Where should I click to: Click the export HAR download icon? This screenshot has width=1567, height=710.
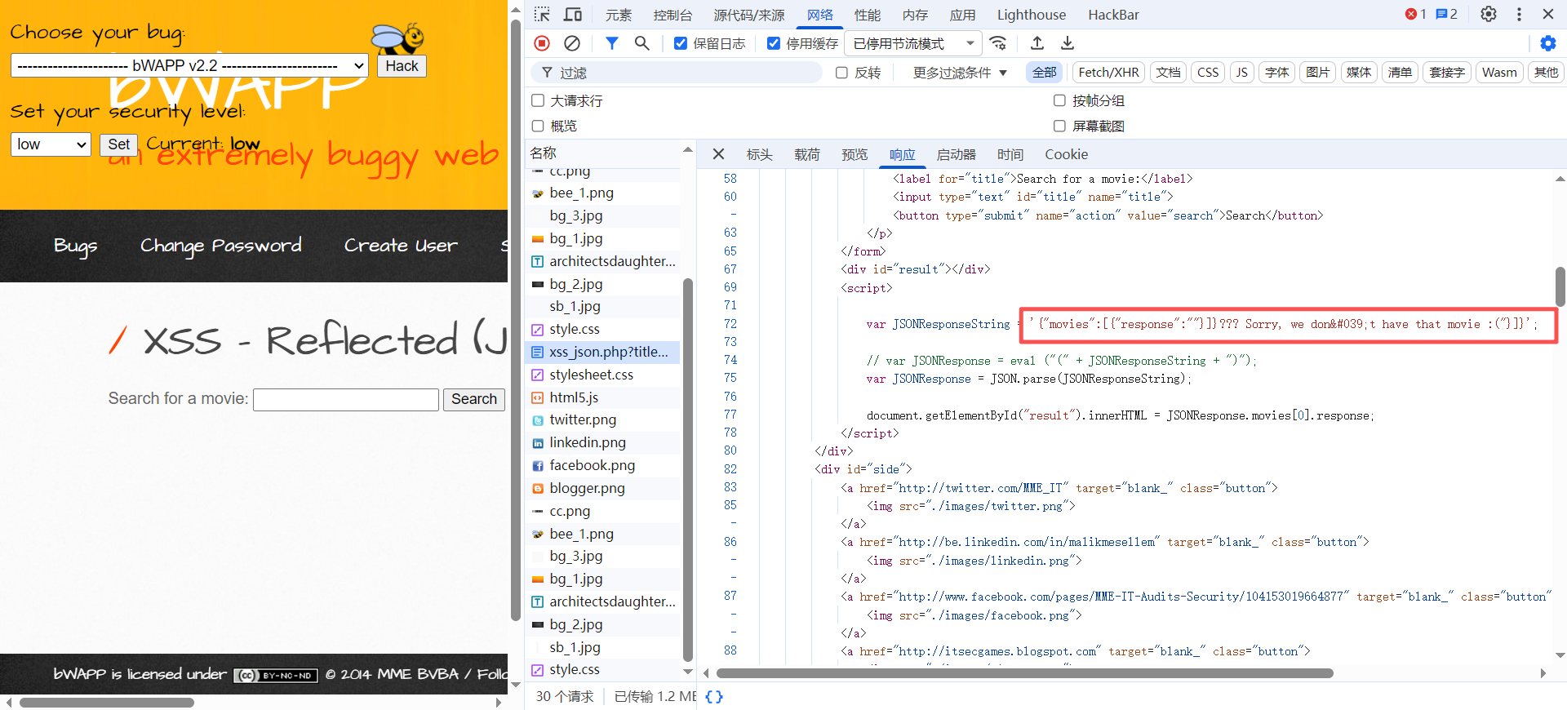point(1067,43)
